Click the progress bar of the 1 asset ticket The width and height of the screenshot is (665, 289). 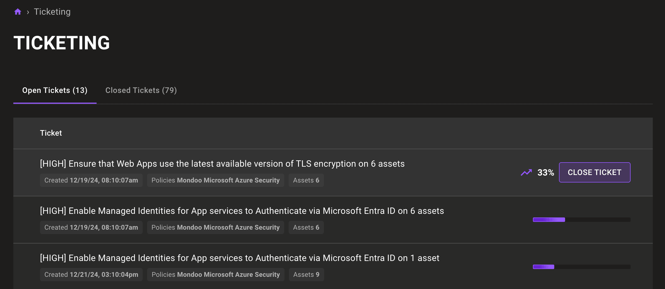tap(581, 267)
